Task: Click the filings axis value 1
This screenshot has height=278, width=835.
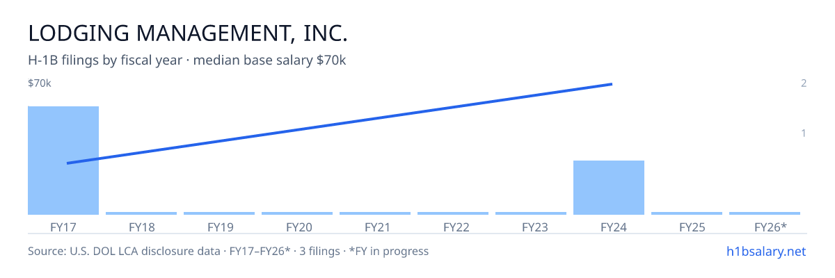Action: pos(803,133)
